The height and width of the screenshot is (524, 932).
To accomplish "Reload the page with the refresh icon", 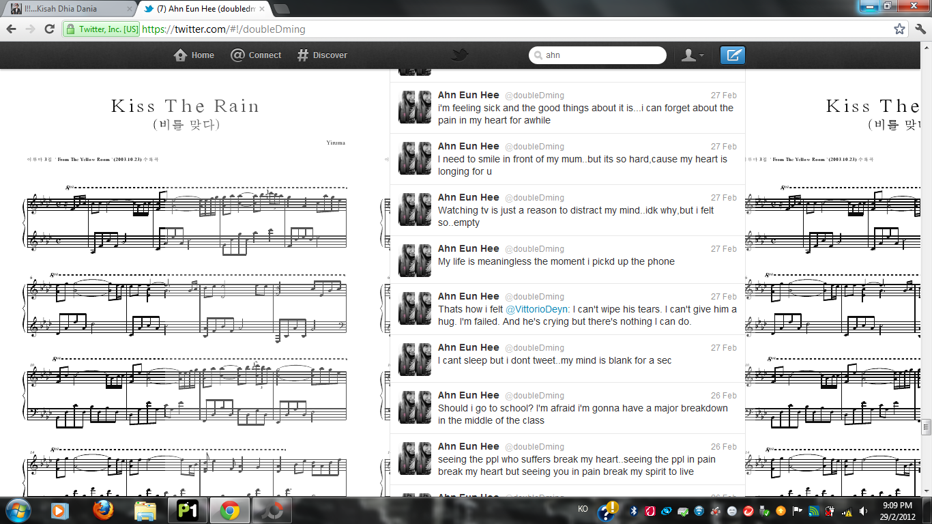I will click(49, 29).
